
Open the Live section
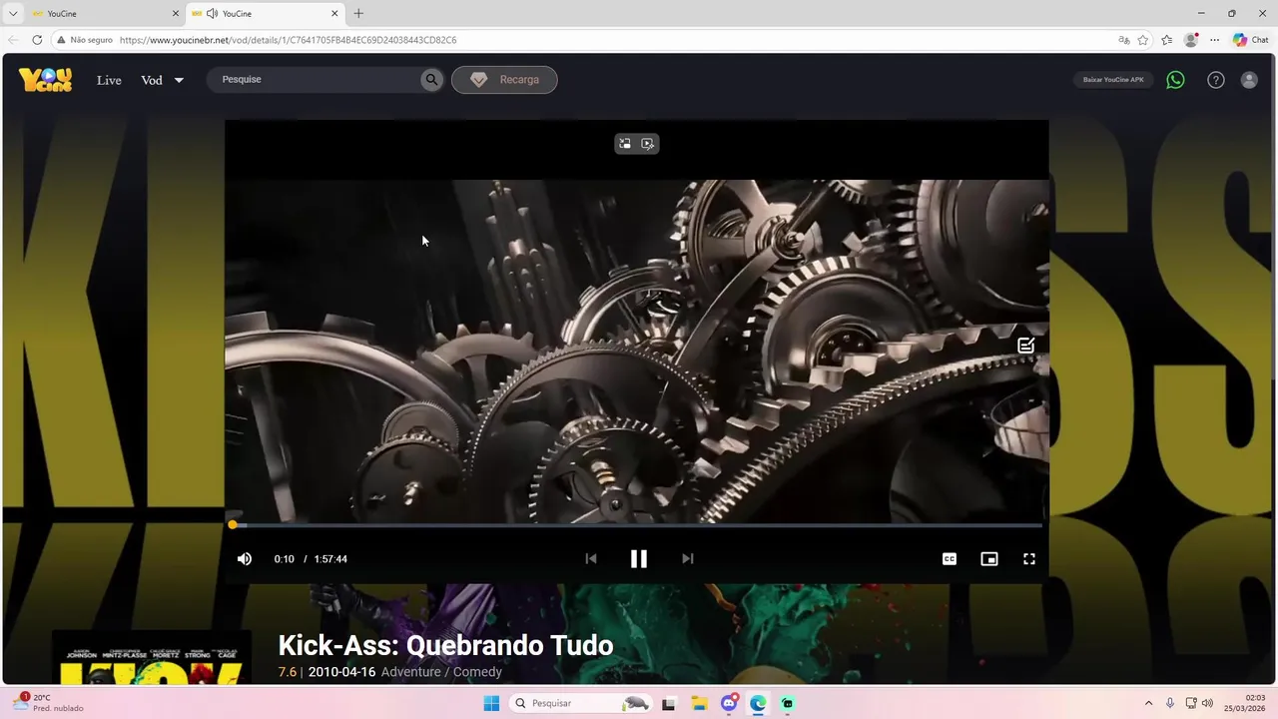pyautogui.click(x=109, y=80)
